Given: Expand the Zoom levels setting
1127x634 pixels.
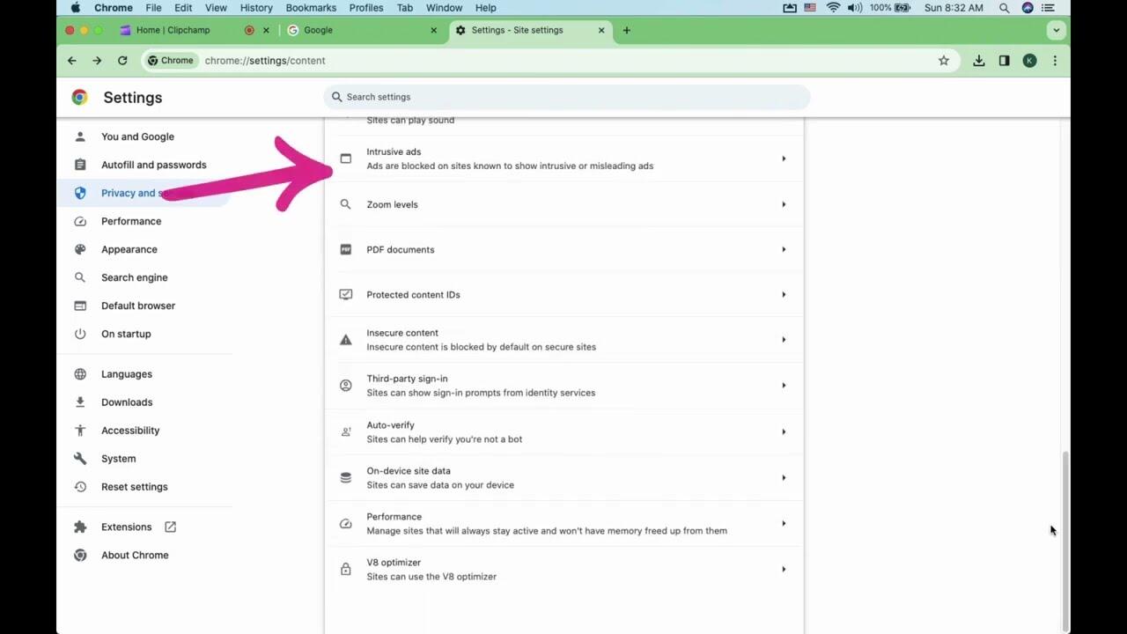Looking at the screenshot, I should [x=563, y=204].
